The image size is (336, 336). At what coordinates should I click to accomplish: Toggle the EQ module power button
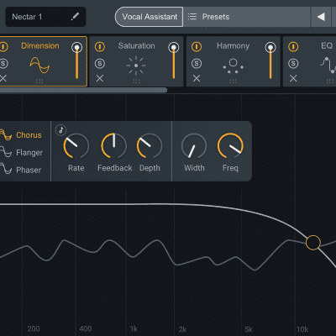(x=293, y=46)
